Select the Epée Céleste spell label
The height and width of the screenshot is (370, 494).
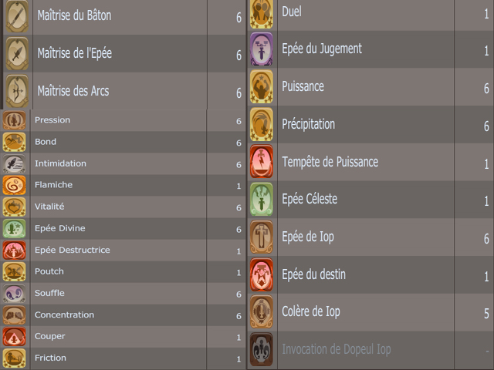click(310, 199)
